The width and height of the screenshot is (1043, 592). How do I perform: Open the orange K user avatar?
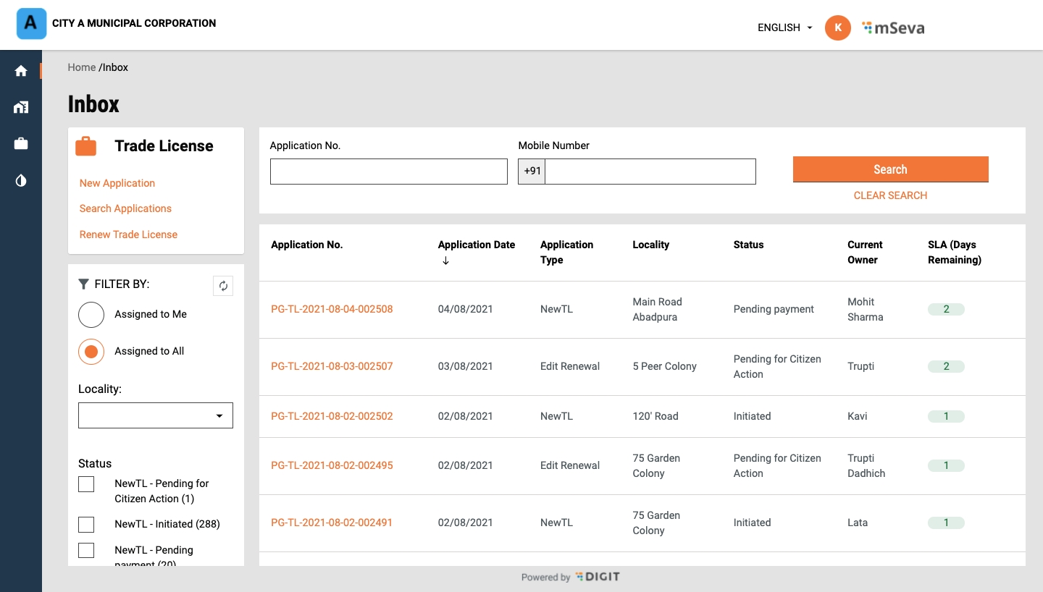(x=837, y=28)
